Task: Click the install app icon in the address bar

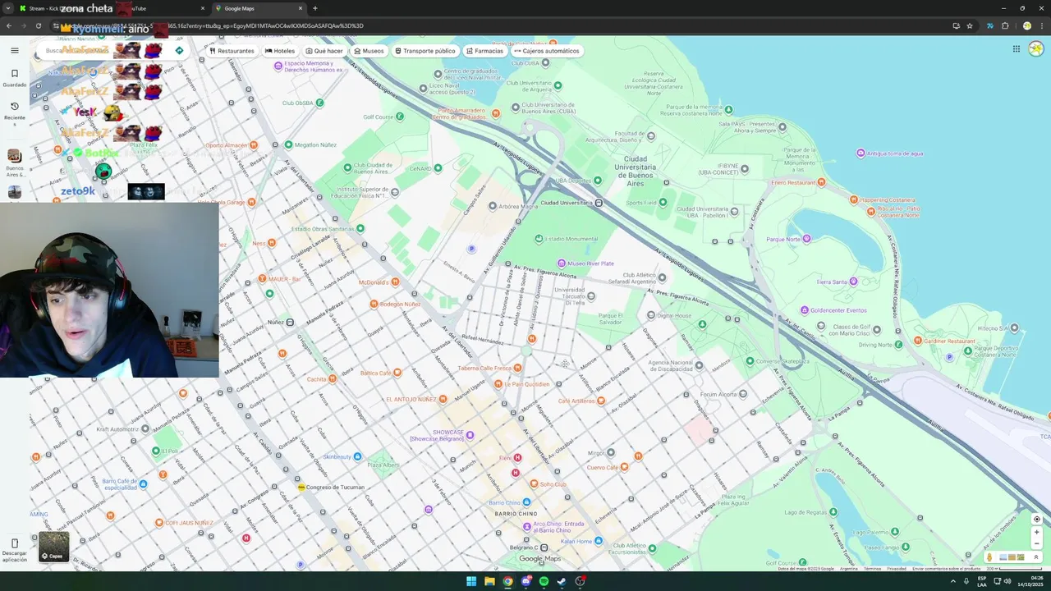Action: pos(956,25)
